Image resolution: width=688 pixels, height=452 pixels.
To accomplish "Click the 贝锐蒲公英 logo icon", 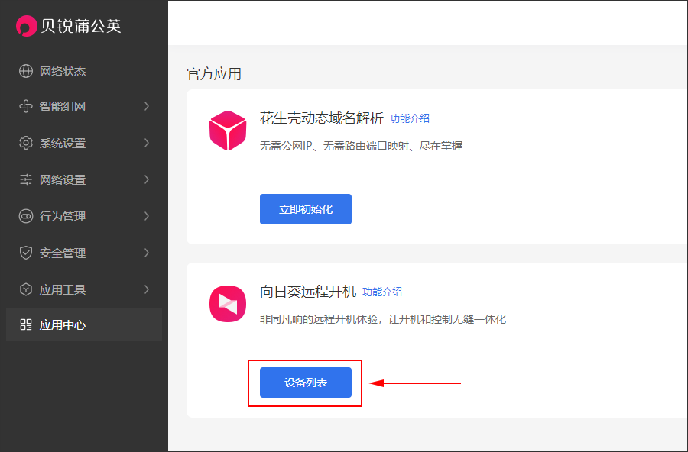I will [26, 26].
